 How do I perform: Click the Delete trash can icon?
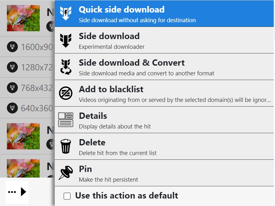pos(66,146)
